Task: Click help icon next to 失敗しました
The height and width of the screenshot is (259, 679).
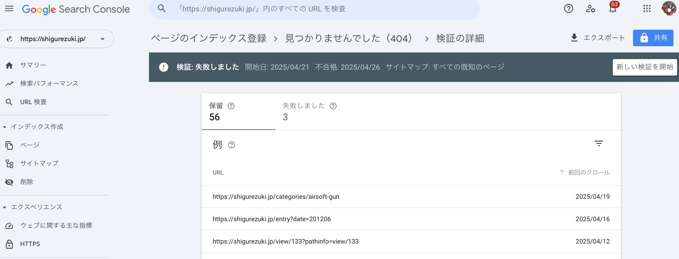Action: [333, 106]
